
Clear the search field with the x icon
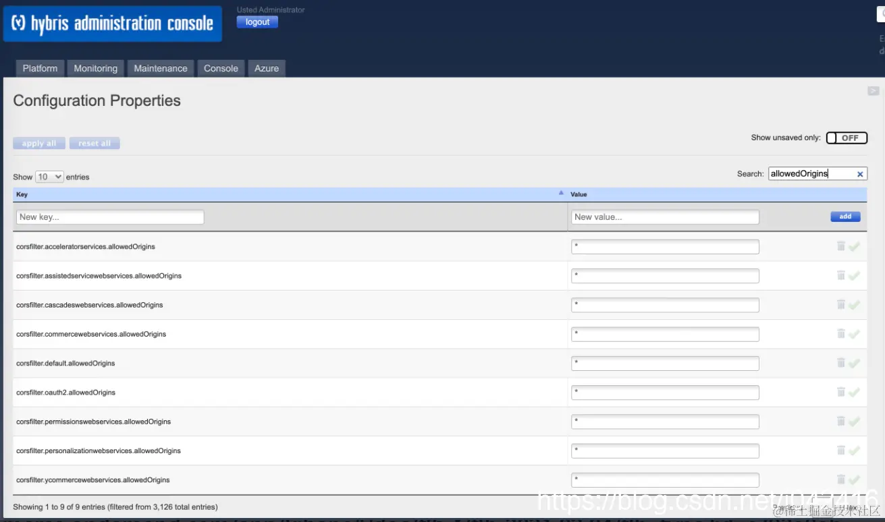click(860, 174)
